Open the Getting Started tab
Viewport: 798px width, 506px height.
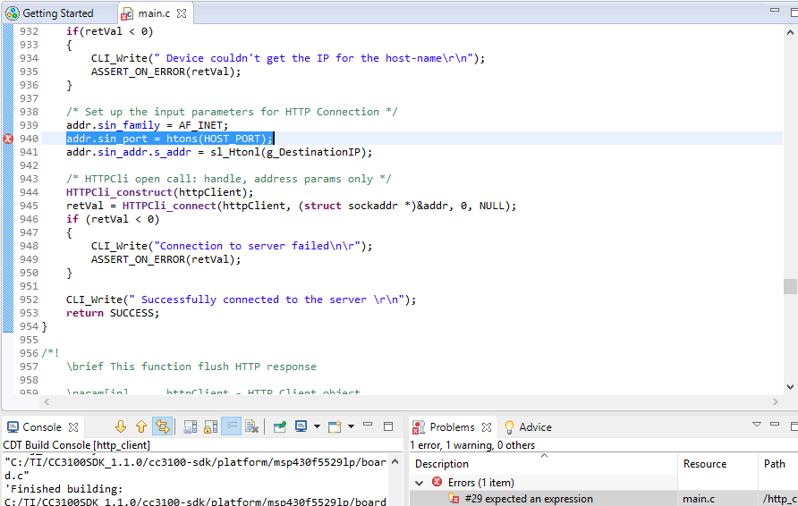click(58, 13)
